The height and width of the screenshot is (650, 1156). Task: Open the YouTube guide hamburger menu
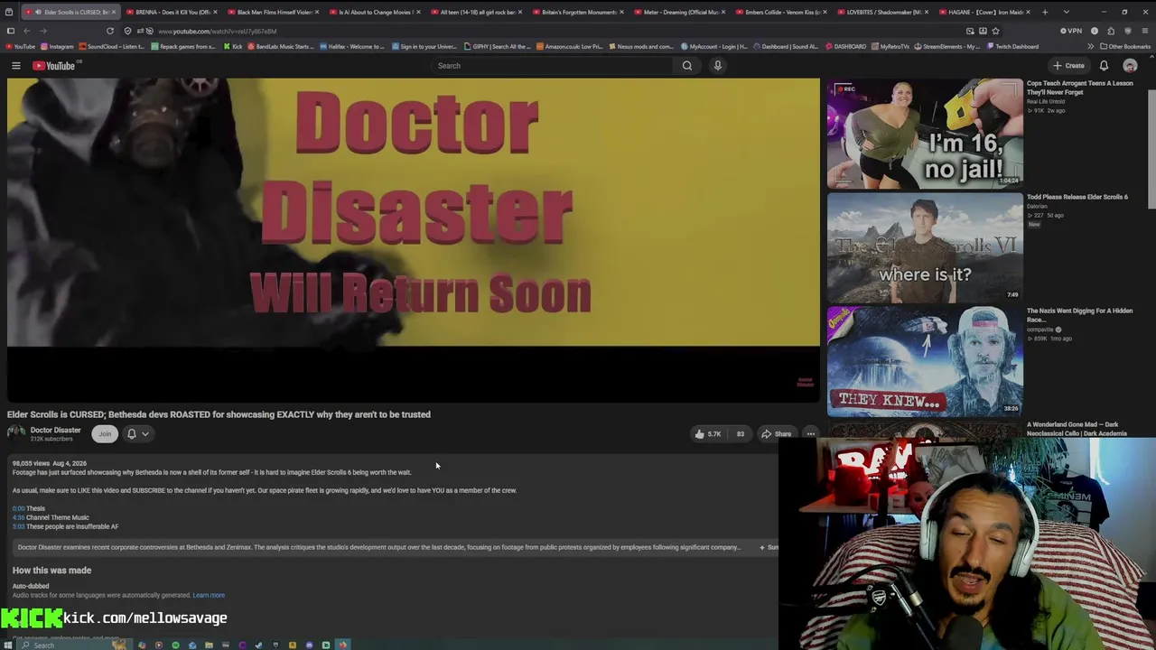tap(15, 66)
